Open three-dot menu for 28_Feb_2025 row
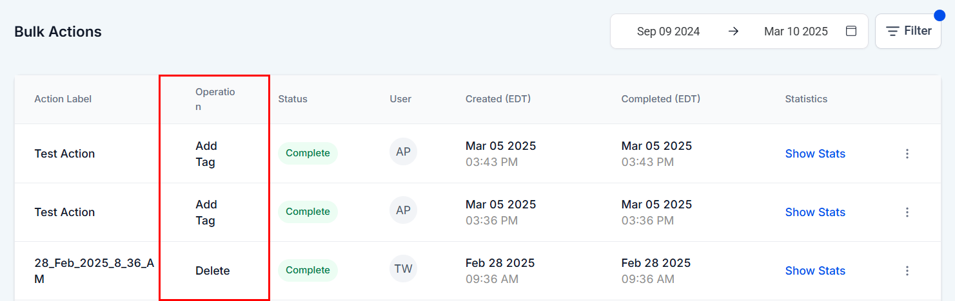The width and height of the screenshot is (955, 301). point(907,271)
